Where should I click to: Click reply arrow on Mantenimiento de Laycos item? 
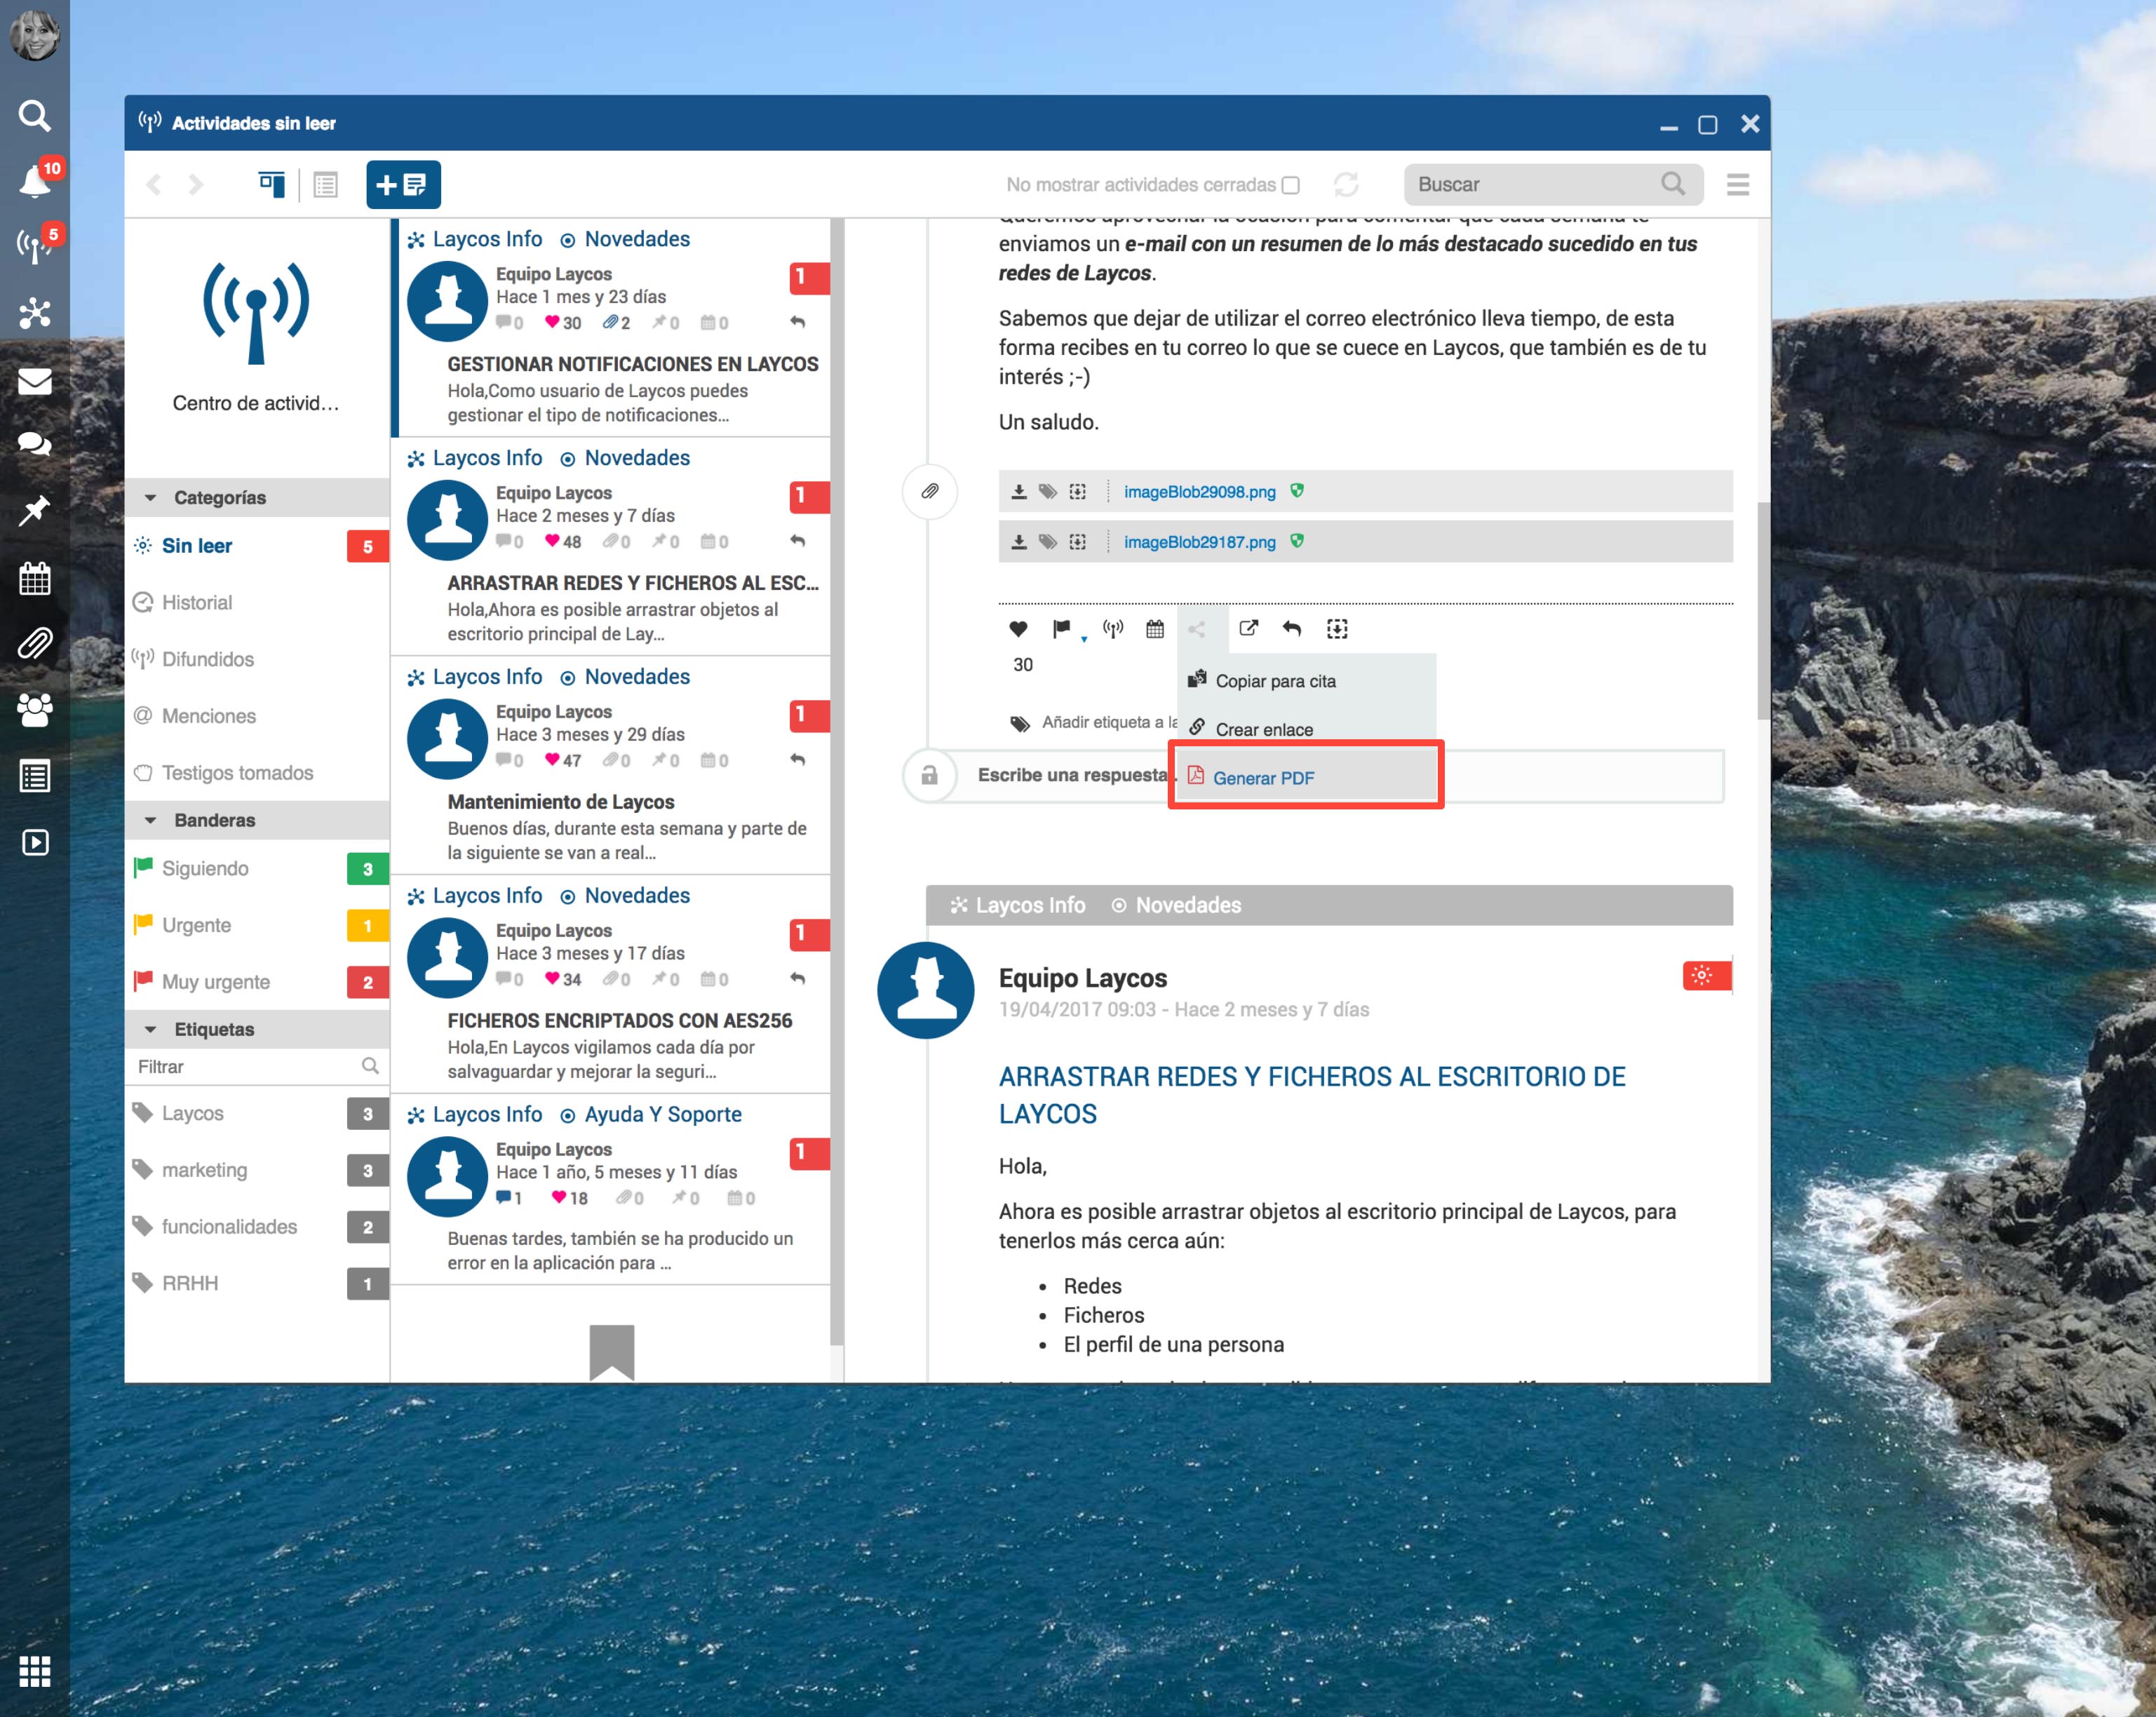pyautogui.click(x=797, y=760)
